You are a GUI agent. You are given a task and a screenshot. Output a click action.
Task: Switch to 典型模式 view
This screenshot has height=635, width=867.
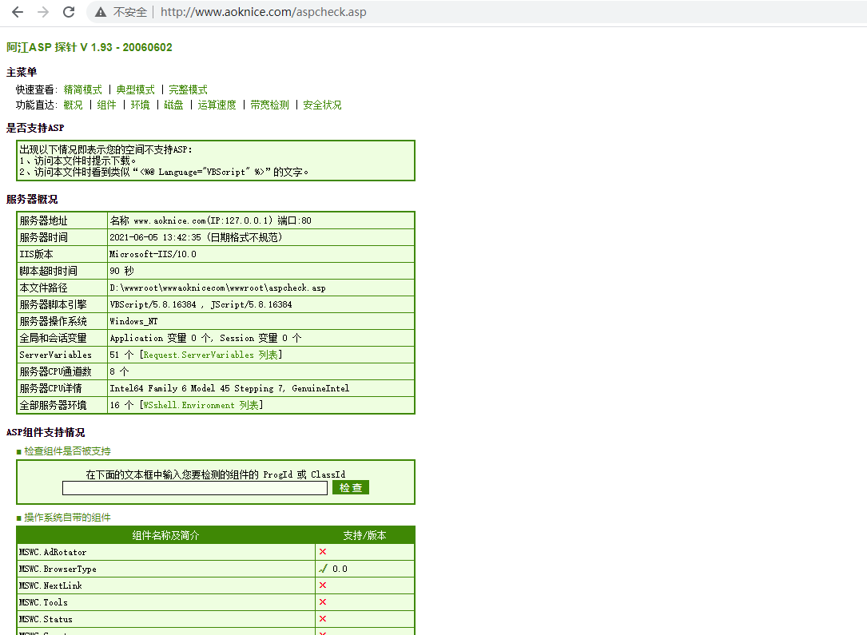(136, 89)
